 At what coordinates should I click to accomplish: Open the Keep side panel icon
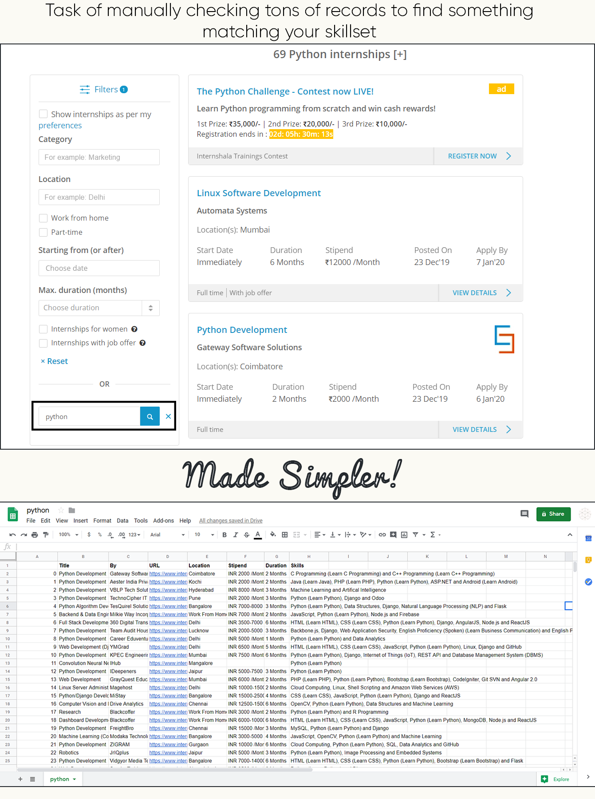pos(588,560)
